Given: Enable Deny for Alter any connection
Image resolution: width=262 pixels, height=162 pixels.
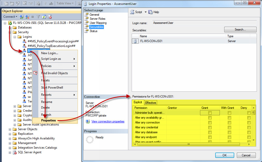Looking at the screenshot, I should [x=248, y=122].
